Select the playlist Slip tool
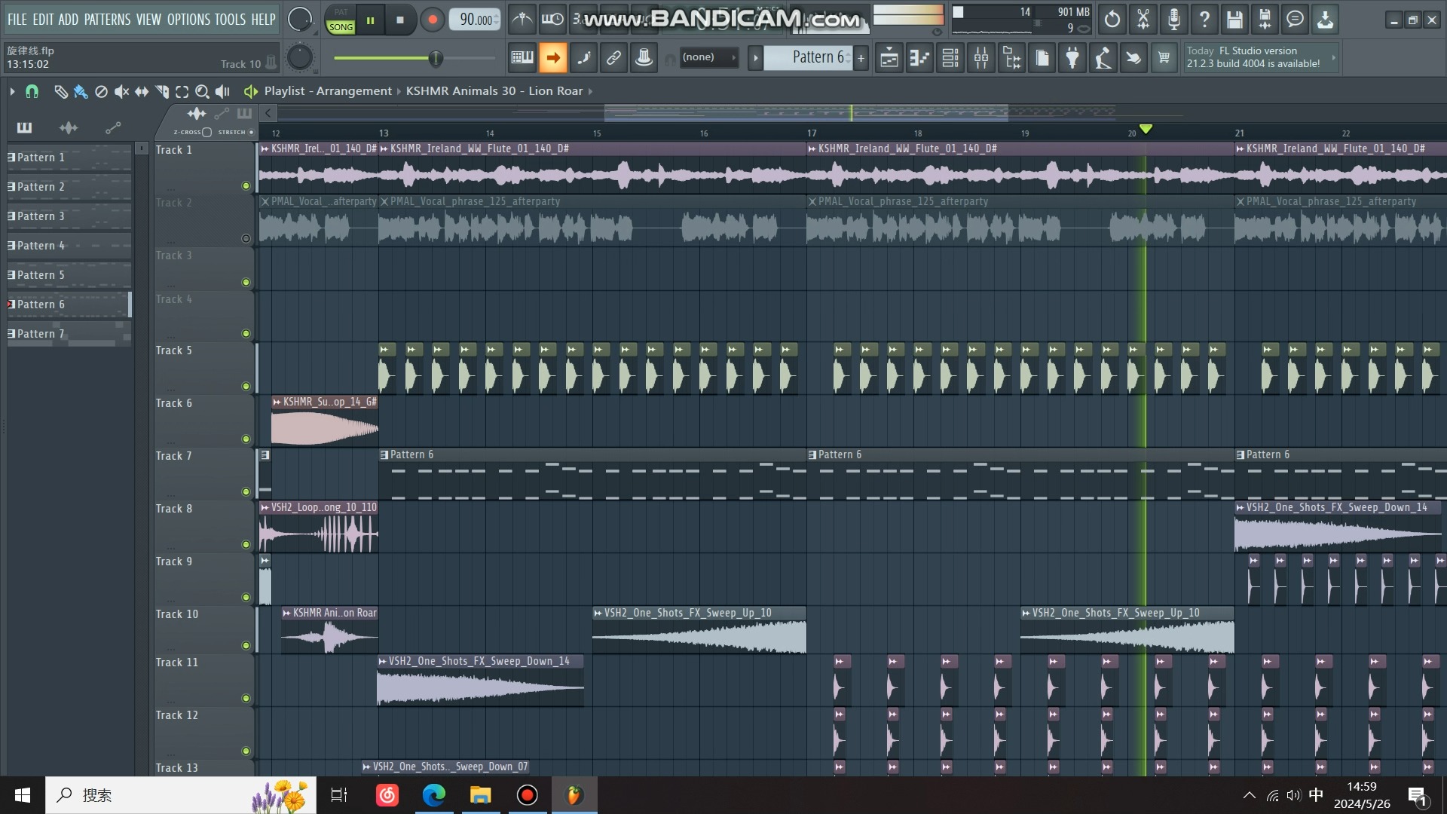Image resolution: width=1447 pixels, height=814 pixels. pyautogui.click(x=142, y=91)
